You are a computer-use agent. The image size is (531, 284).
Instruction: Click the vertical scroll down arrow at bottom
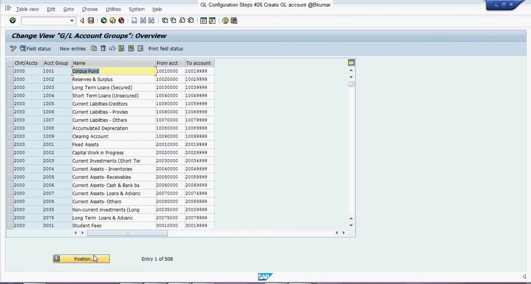(351, 226)
